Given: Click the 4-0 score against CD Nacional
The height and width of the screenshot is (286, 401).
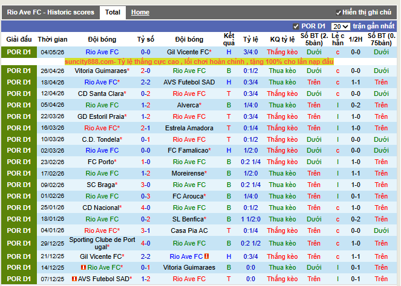Looking at the screenshot, I should [x=146, y=208].
